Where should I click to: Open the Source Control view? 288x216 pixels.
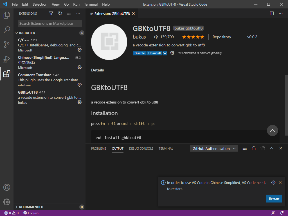coord(7,44)
